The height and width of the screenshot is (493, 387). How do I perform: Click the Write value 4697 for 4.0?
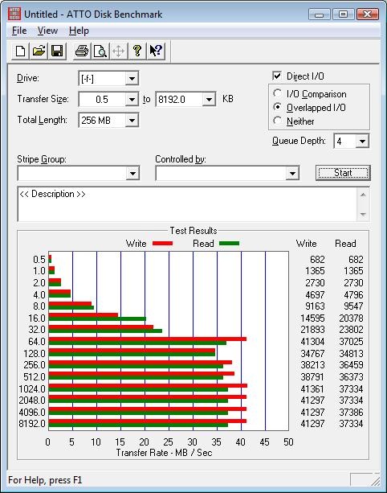[315, 295]
